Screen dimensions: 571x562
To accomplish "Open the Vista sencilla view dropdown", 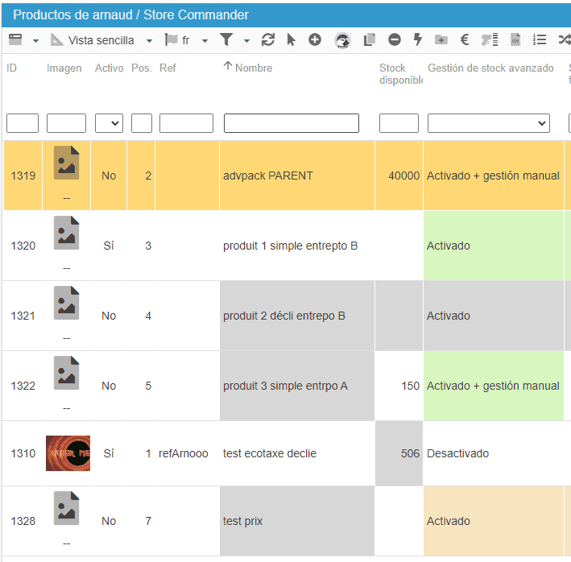I will 149,40.
